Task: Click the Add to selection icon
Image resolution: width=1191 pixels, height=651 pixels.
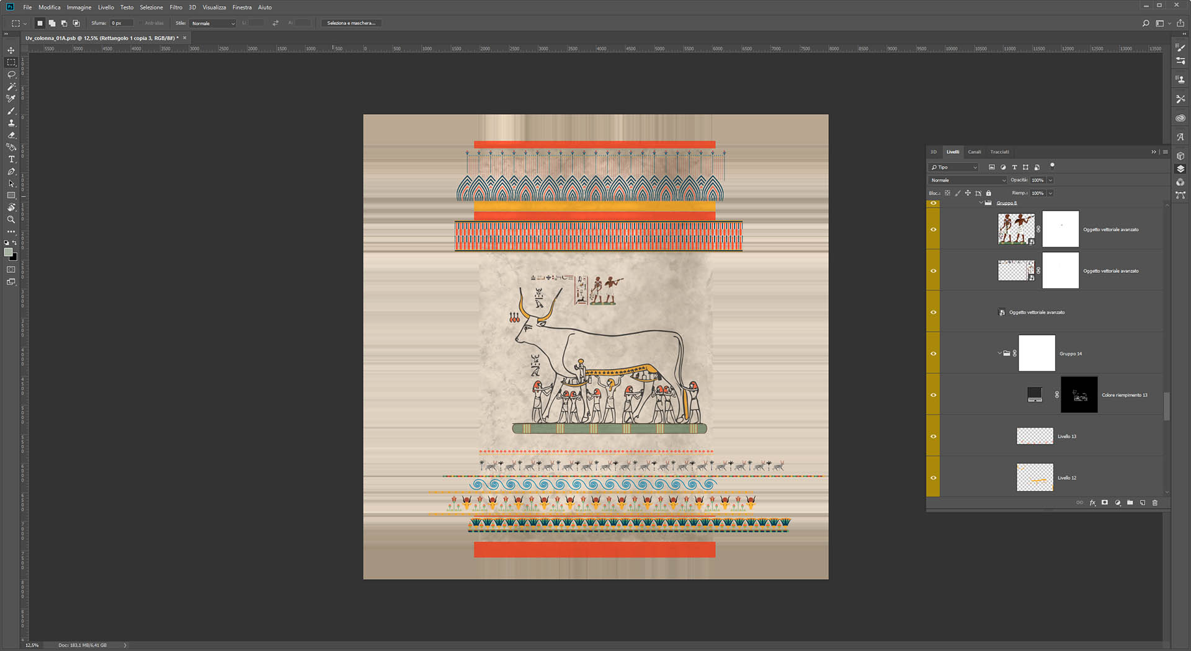Action: [52, 23]
